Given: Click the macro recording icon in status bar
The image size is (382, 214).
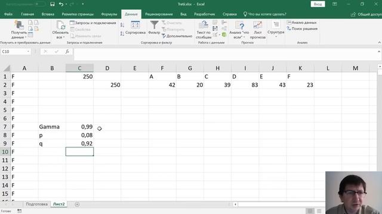Looking at the screenshot, I should [x=19, y=211].
